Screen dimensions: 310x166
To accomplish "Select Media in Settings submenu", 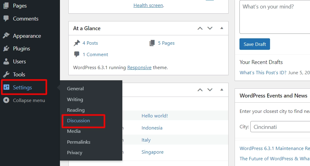I will click(74, 131).
